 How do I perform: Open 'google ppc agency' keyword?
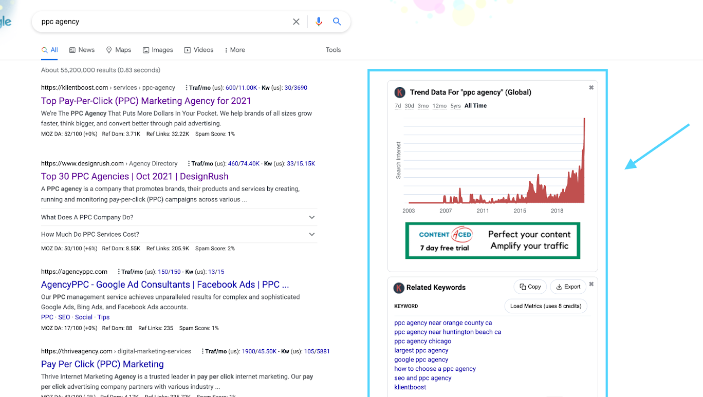pyautogui.click(x=421, y=360)
